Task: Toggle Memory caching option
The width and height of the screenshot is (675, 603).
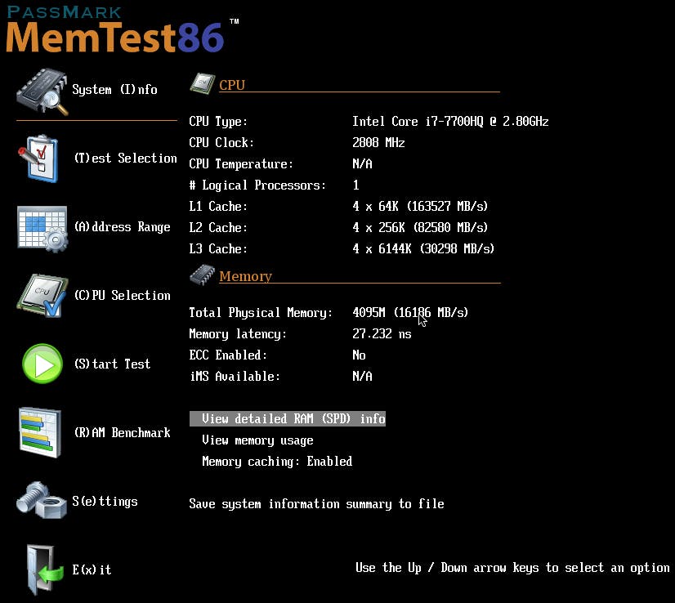Action: [276, 461]
